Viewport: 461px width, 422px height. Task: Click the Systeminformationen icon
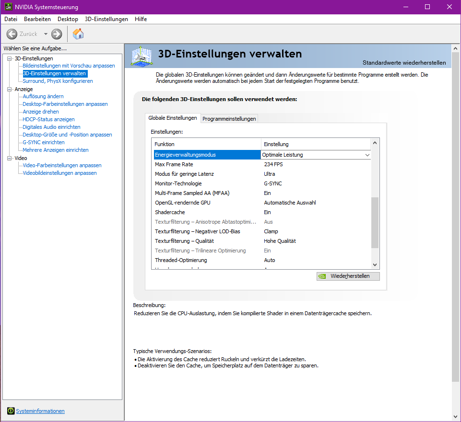(x=11, y=411)
